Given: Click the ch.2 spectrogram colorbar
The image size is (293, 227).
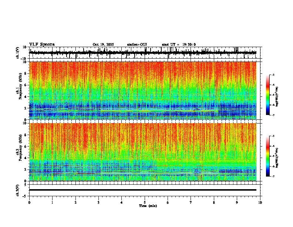Looking at the screenshot, I should pos(267,156).
